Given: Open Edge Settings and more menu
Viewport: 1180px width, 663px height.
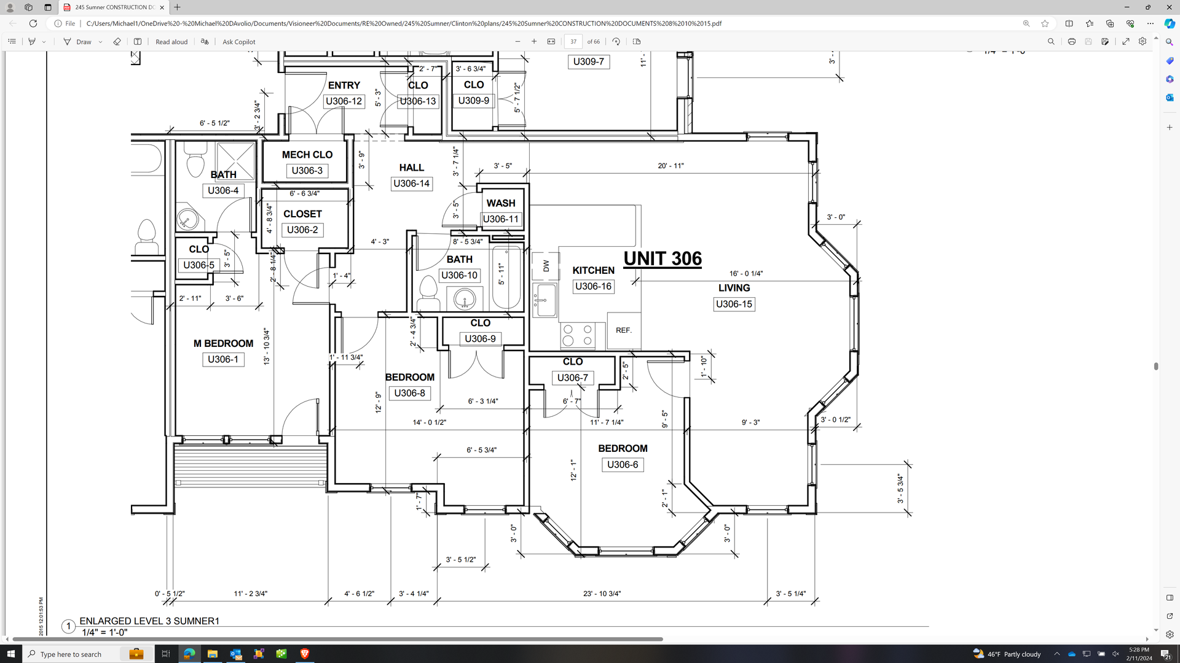Looking at the screenshot, I should pos(1150,23).
